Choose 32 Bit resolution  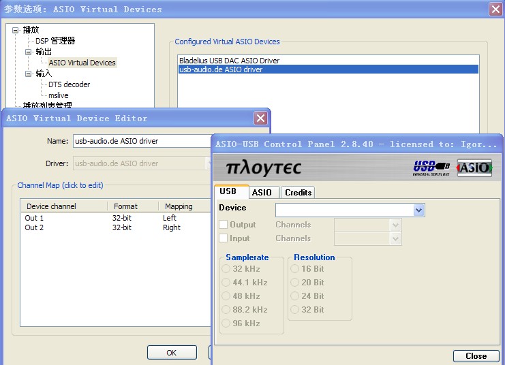pyautogui.click(x=294, y=310)
